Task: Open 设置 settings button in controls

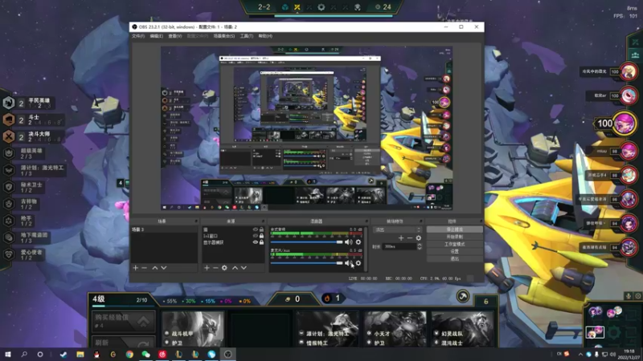Action: tap(454, 251)
